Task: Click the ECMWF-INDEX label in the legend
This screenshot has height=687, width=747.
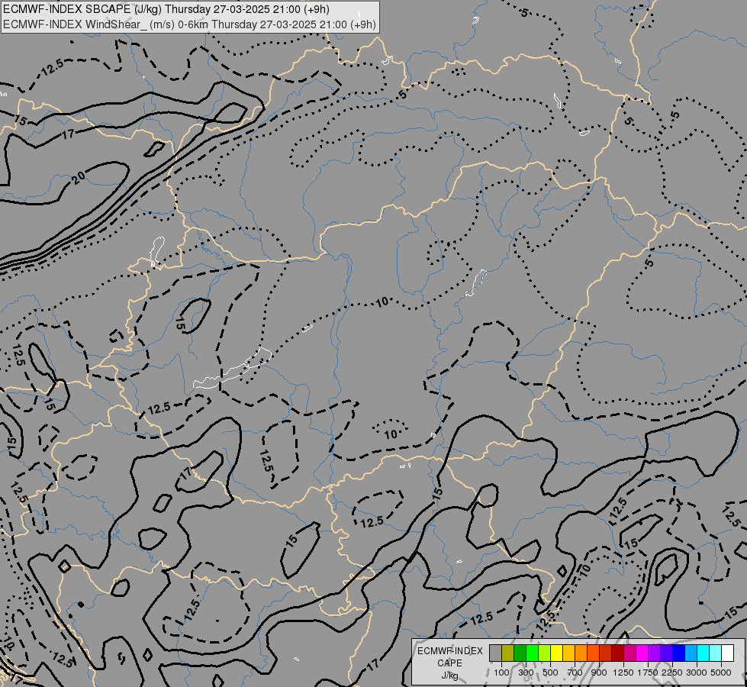Action: click(x=450, y=651)
